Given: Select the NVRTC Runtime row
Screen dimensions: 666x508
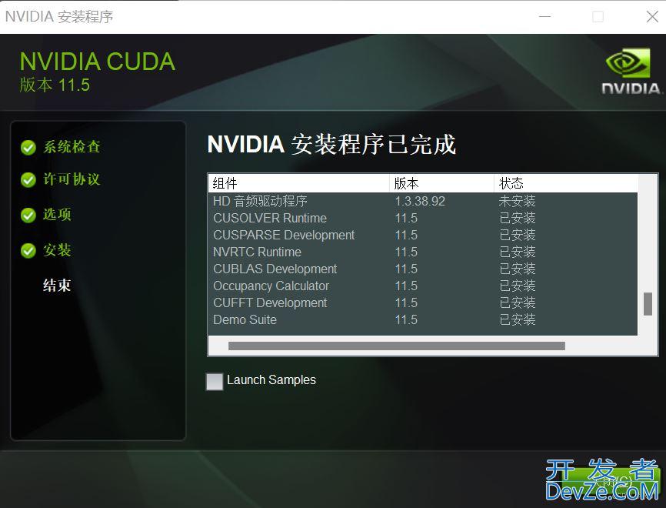Looking at the screenshot, I should [423, 252].
